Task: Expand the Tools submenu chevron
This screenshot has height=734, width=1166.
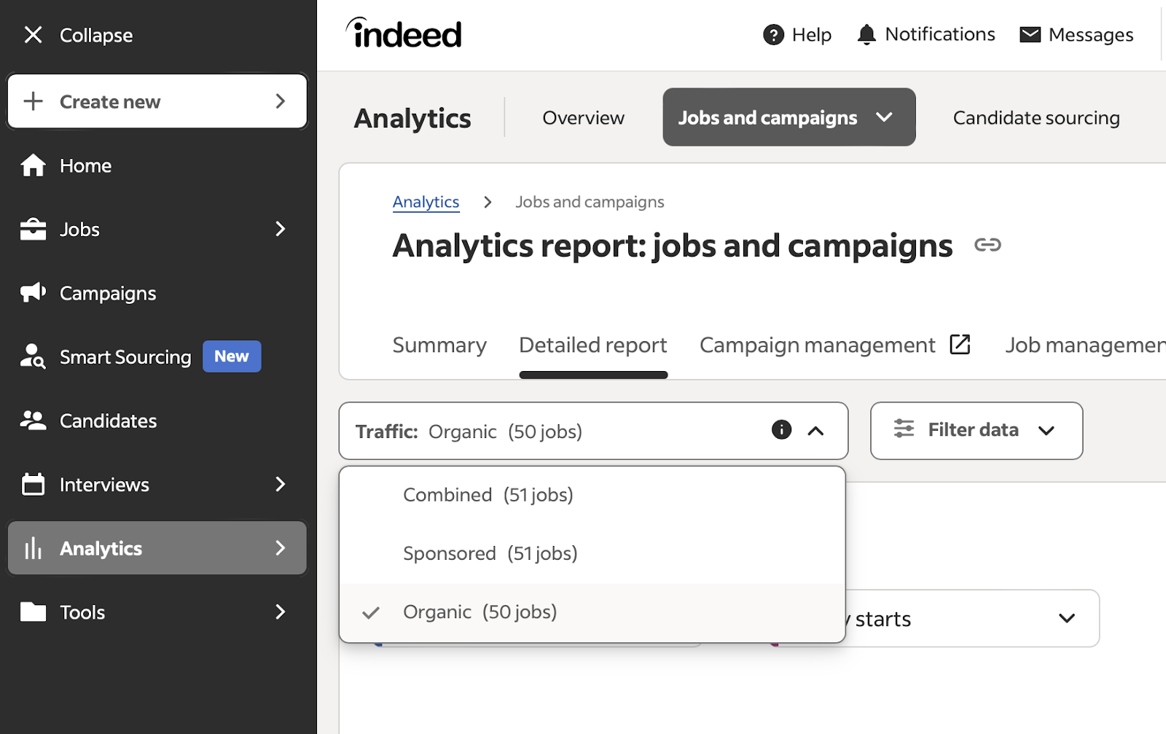Action: pos(281,612)
